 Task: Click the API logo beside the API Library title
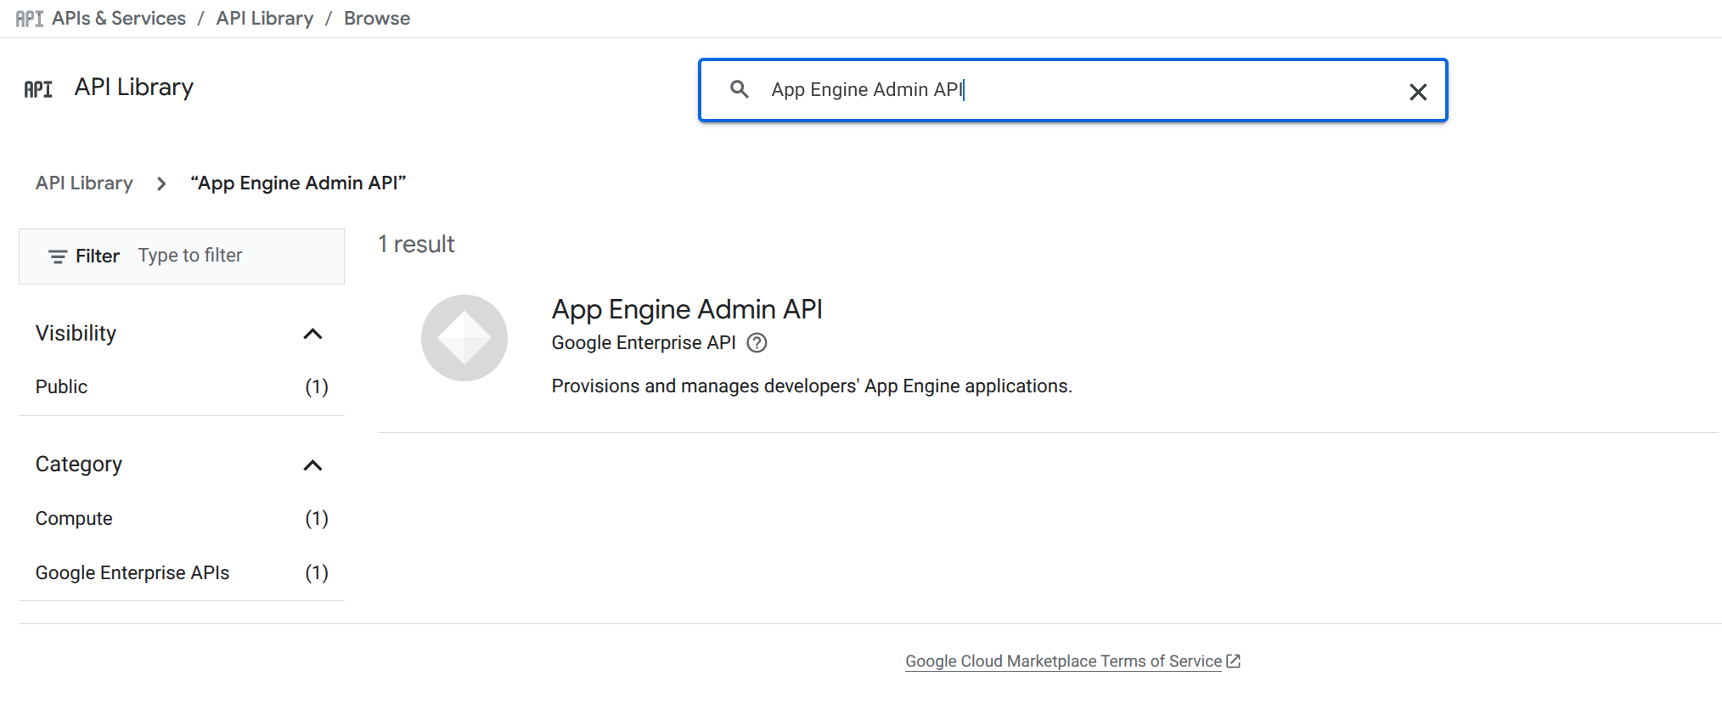pos(38,89)
